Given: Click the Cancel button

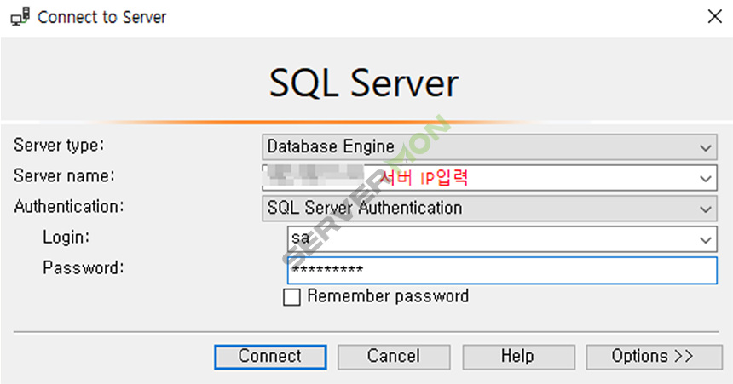Looking at the screenshot, I should point(394,357).
